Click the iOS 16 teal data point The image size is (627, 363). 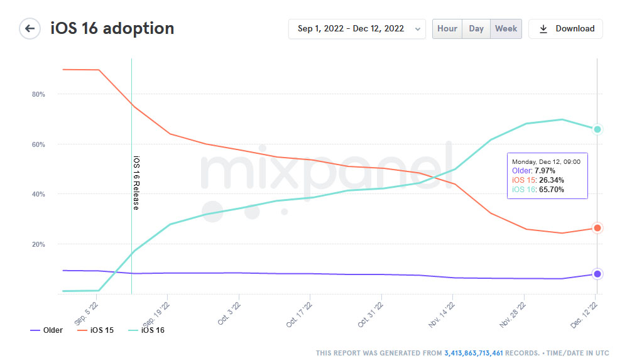tap(597, 129)
